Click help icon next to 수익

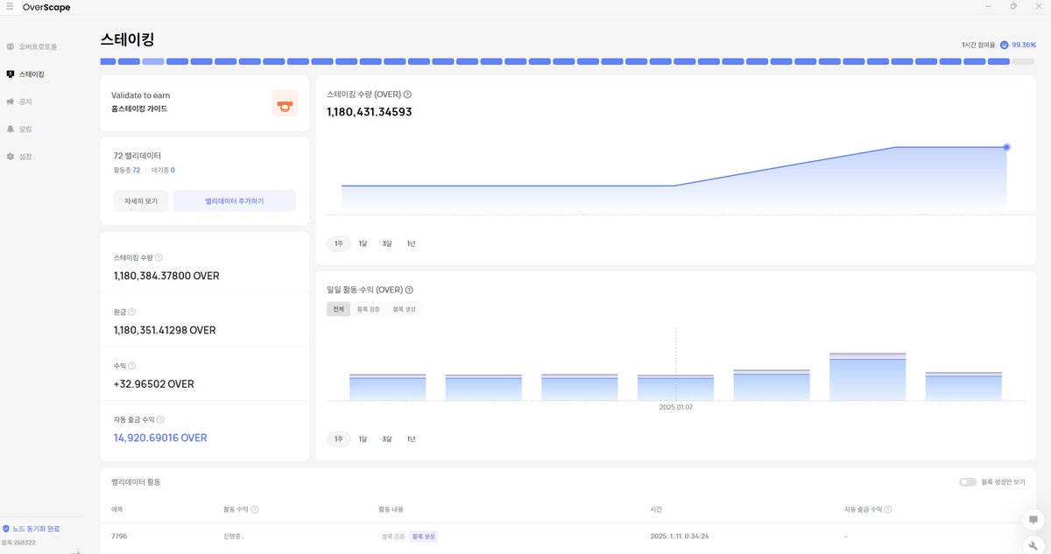point(132,366)
